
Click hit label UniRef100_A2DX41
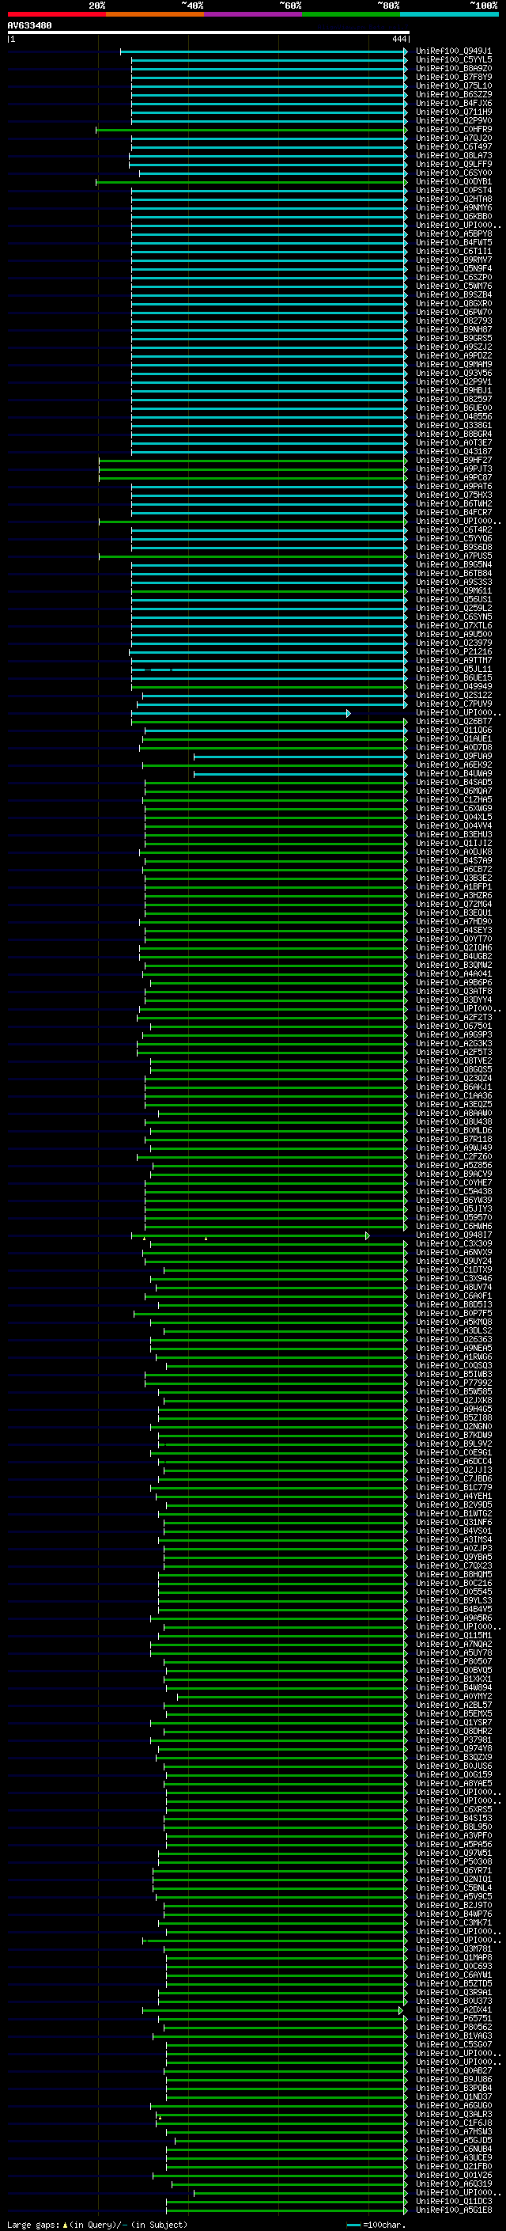(453, 2010)
